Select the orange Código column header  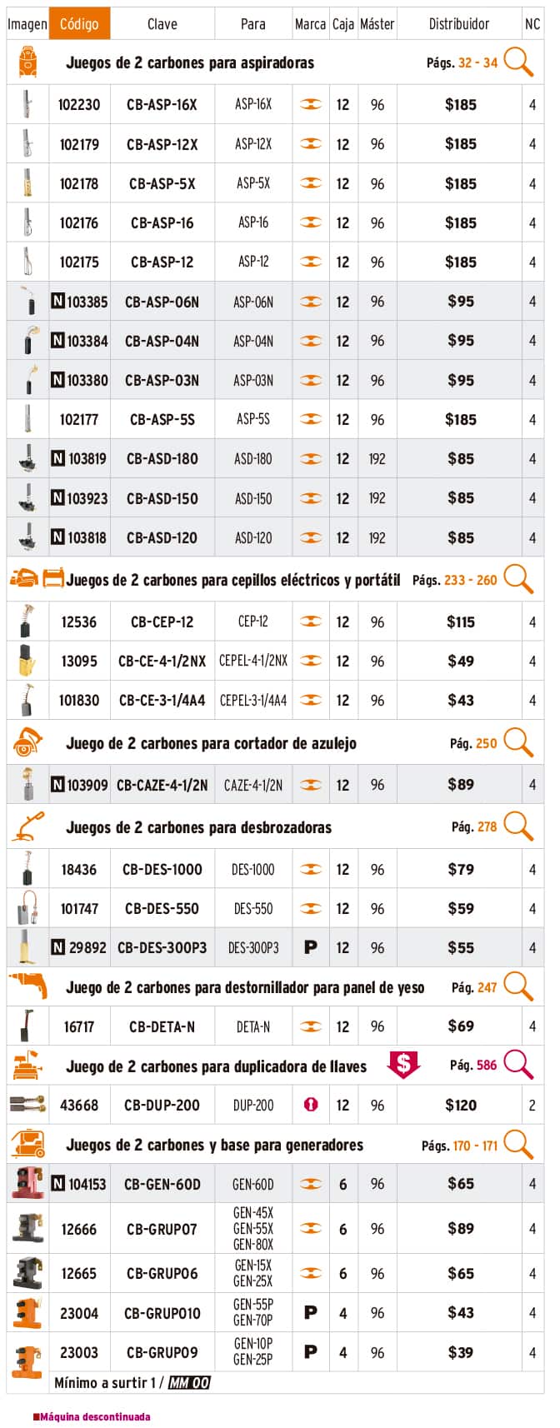79,24
